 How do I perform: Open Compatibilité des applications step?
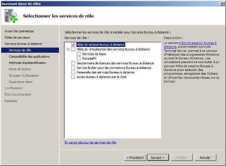tap(29, 56)
